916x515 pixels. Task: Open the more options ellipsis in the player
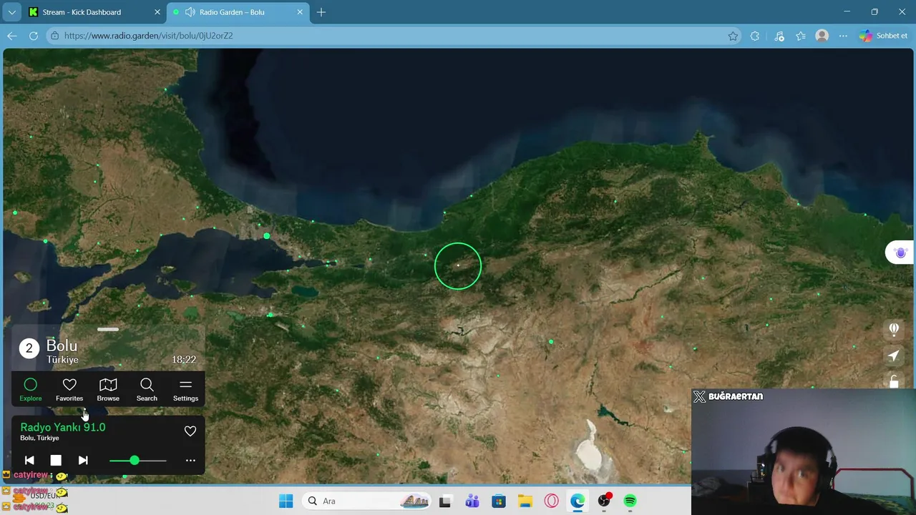tap(190, 461)
